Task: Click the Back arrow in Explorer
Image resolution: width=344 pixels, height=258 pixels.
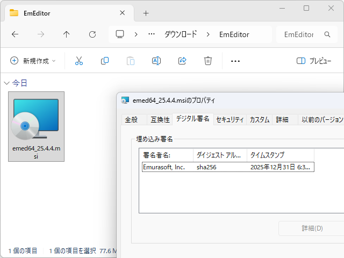Action: coord(15,34)
